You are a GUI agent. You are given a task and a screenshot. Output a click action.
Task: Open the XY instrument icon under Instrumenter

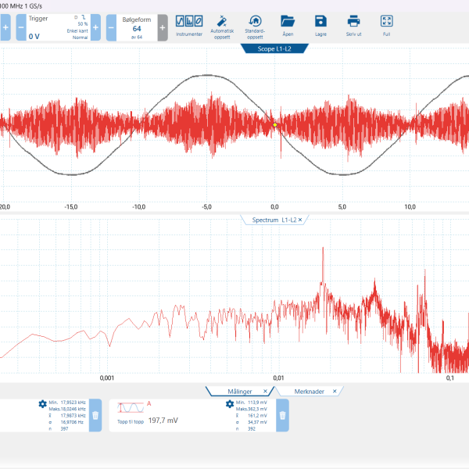point(199,21)
